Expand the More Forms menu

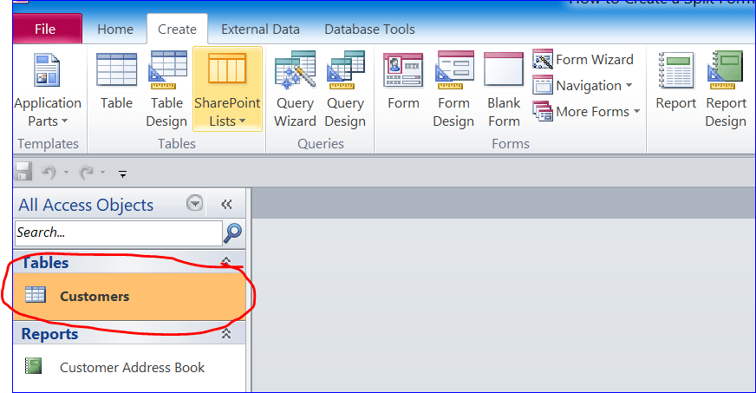[x=586, y=111]
